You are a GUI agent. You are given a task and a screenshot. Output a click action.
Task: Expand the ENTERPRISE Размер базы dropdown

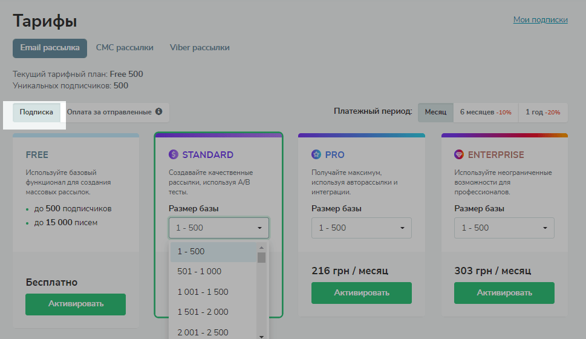click(x=504, y=228)
